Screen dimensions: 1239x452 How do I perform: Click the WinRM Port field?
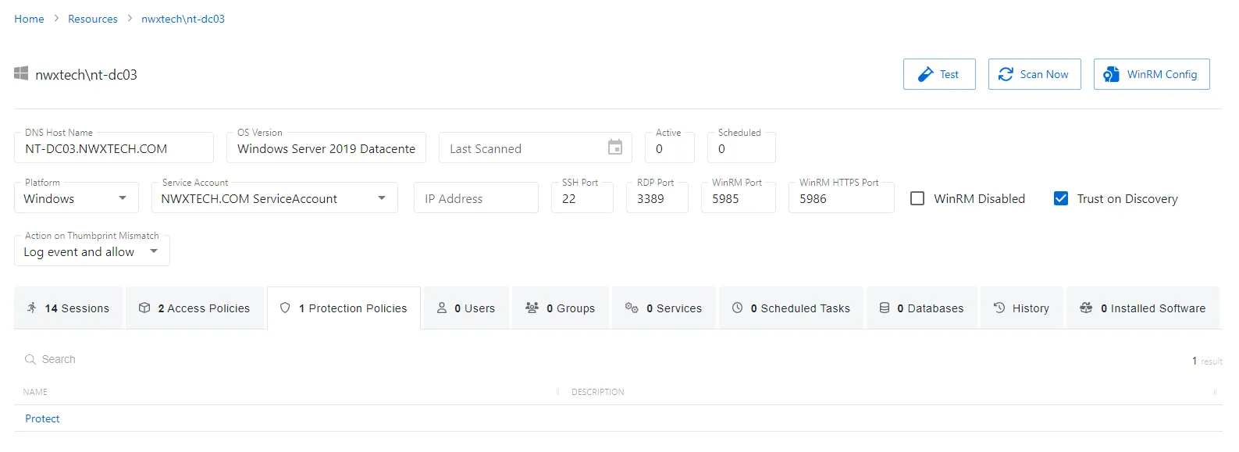pos(739,198)
